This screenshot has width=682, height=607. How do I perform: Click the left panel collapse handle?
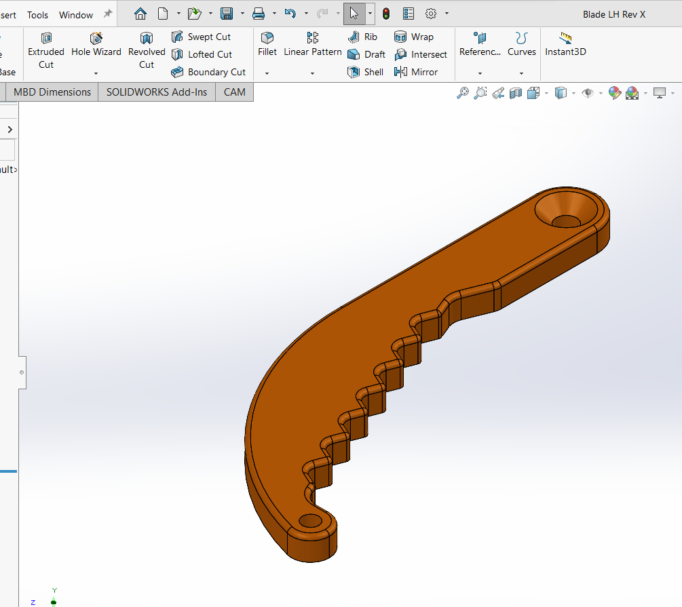click(x=22, y=372)
